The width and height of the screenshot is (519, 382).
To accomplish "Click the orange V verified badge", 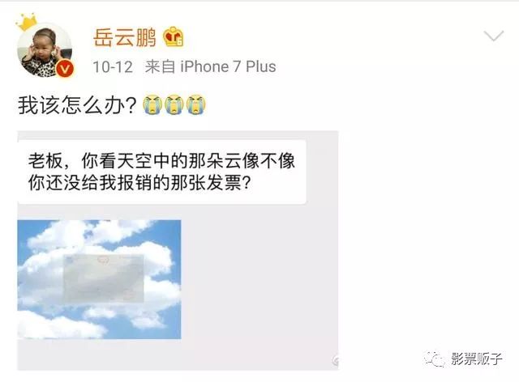I will coord(65,69).
